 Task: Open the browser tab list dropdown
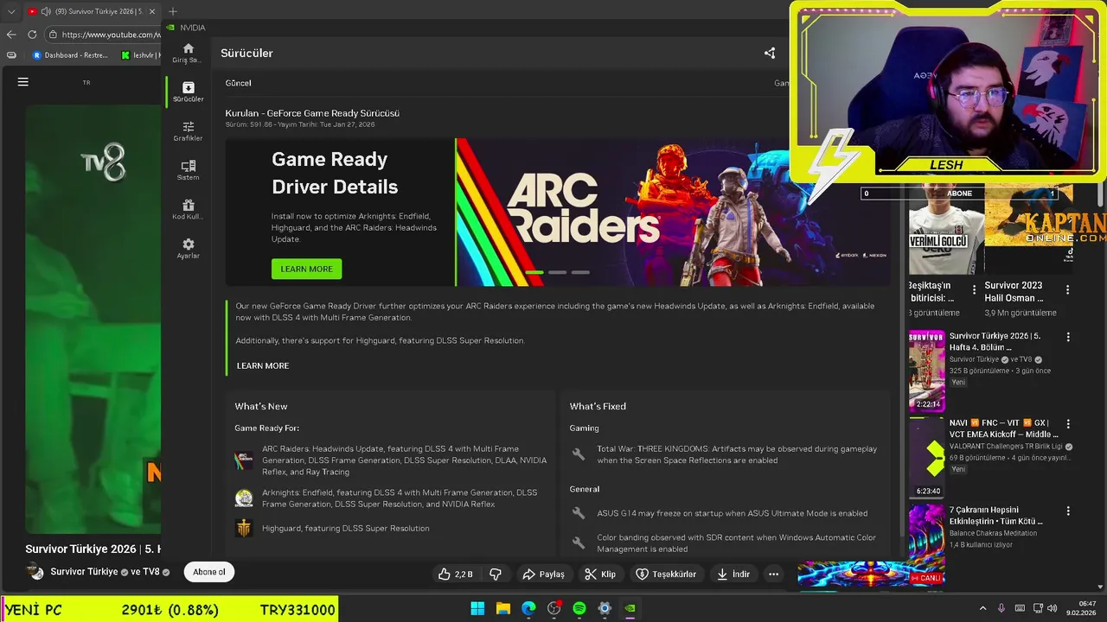[11, 11]
